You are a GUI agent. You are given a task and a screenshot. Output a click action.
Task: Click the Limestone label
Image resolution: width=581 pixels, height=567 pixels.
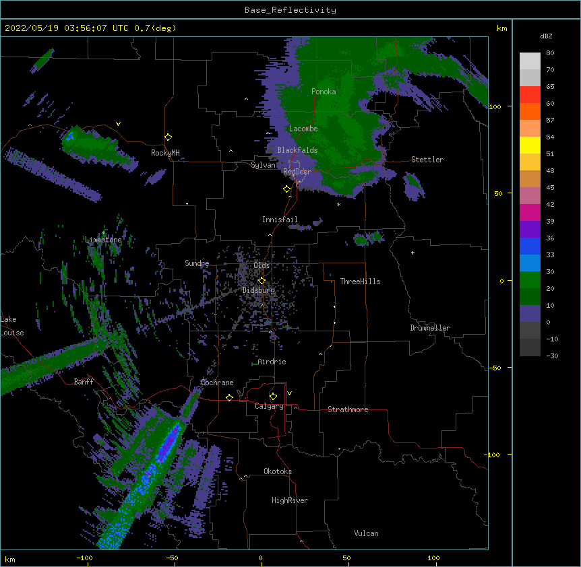pos(103,240)
